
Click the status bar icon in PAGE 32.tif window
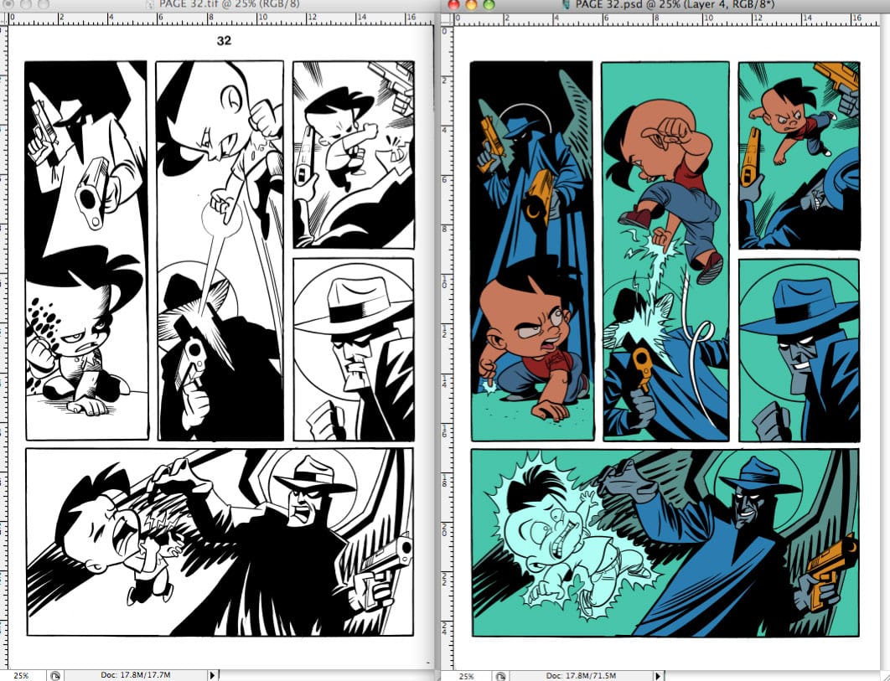[x=54, y=674]
